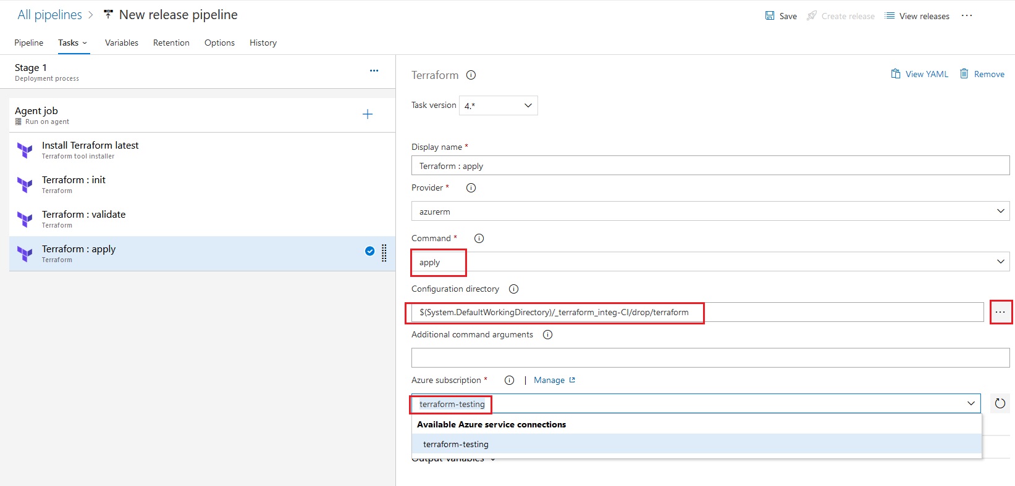Viewport: 1015px width, 486px height.
Task: Click the Terraform : init task icon
Action: [25, 184]
